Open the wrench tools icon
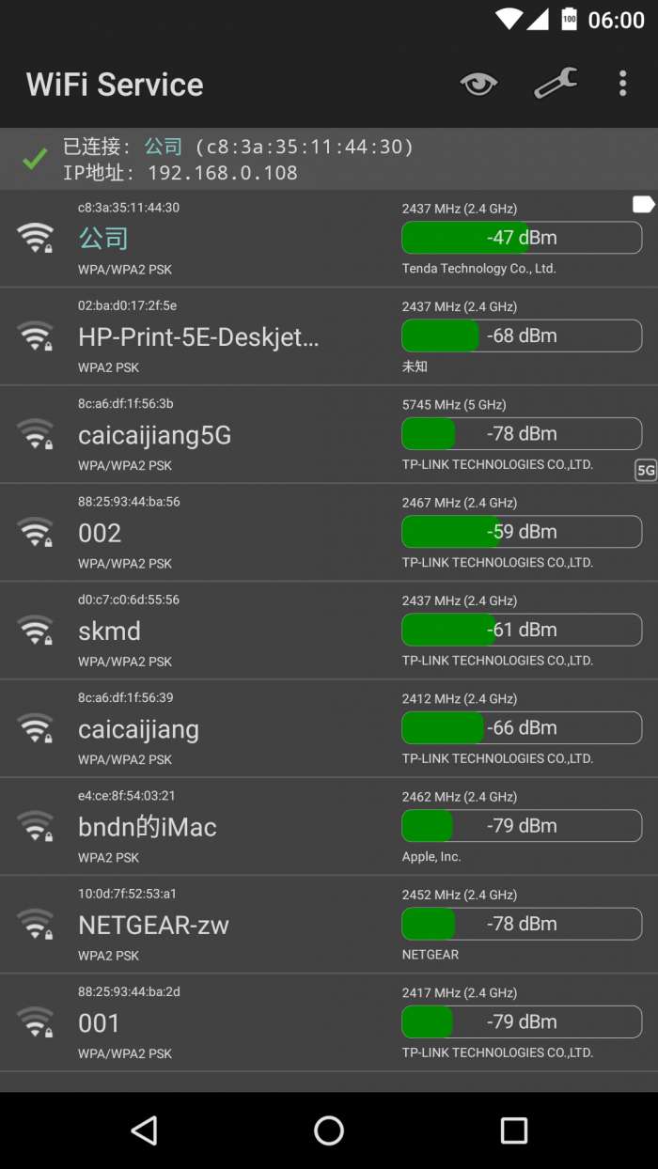This screenshot has width=658, height=1169. (x=556, y=85)
